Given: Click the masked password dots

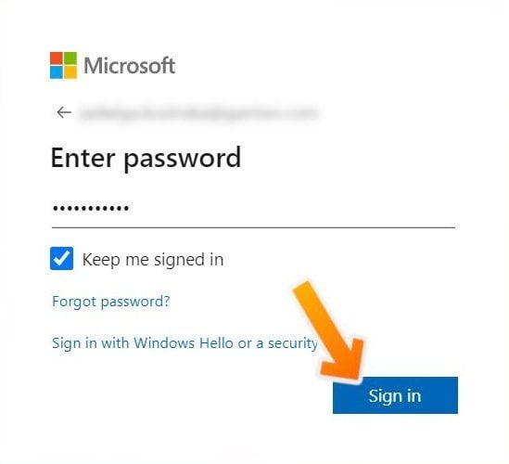Looking at the screenshot, I should tap(91, 208).
